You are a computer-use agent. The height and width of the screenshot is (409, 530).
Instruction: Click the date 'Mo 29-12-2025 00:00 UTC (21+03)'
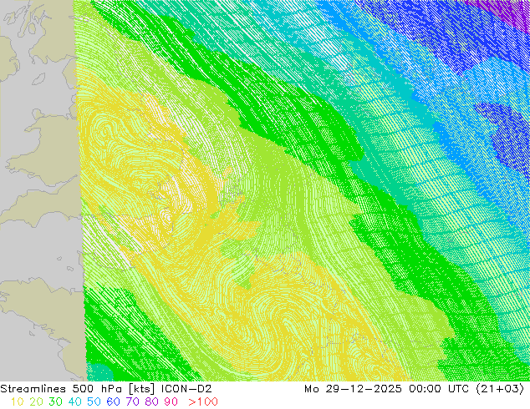click(414, 389)
